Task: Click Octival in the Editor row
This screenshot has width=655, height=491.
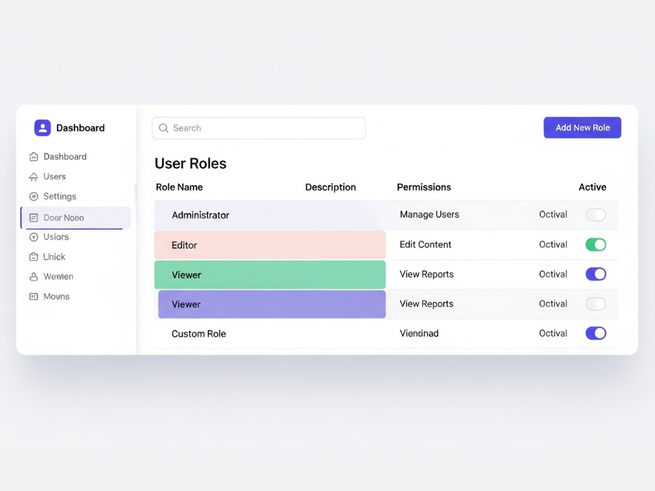Action: click(x=553, y=244)
